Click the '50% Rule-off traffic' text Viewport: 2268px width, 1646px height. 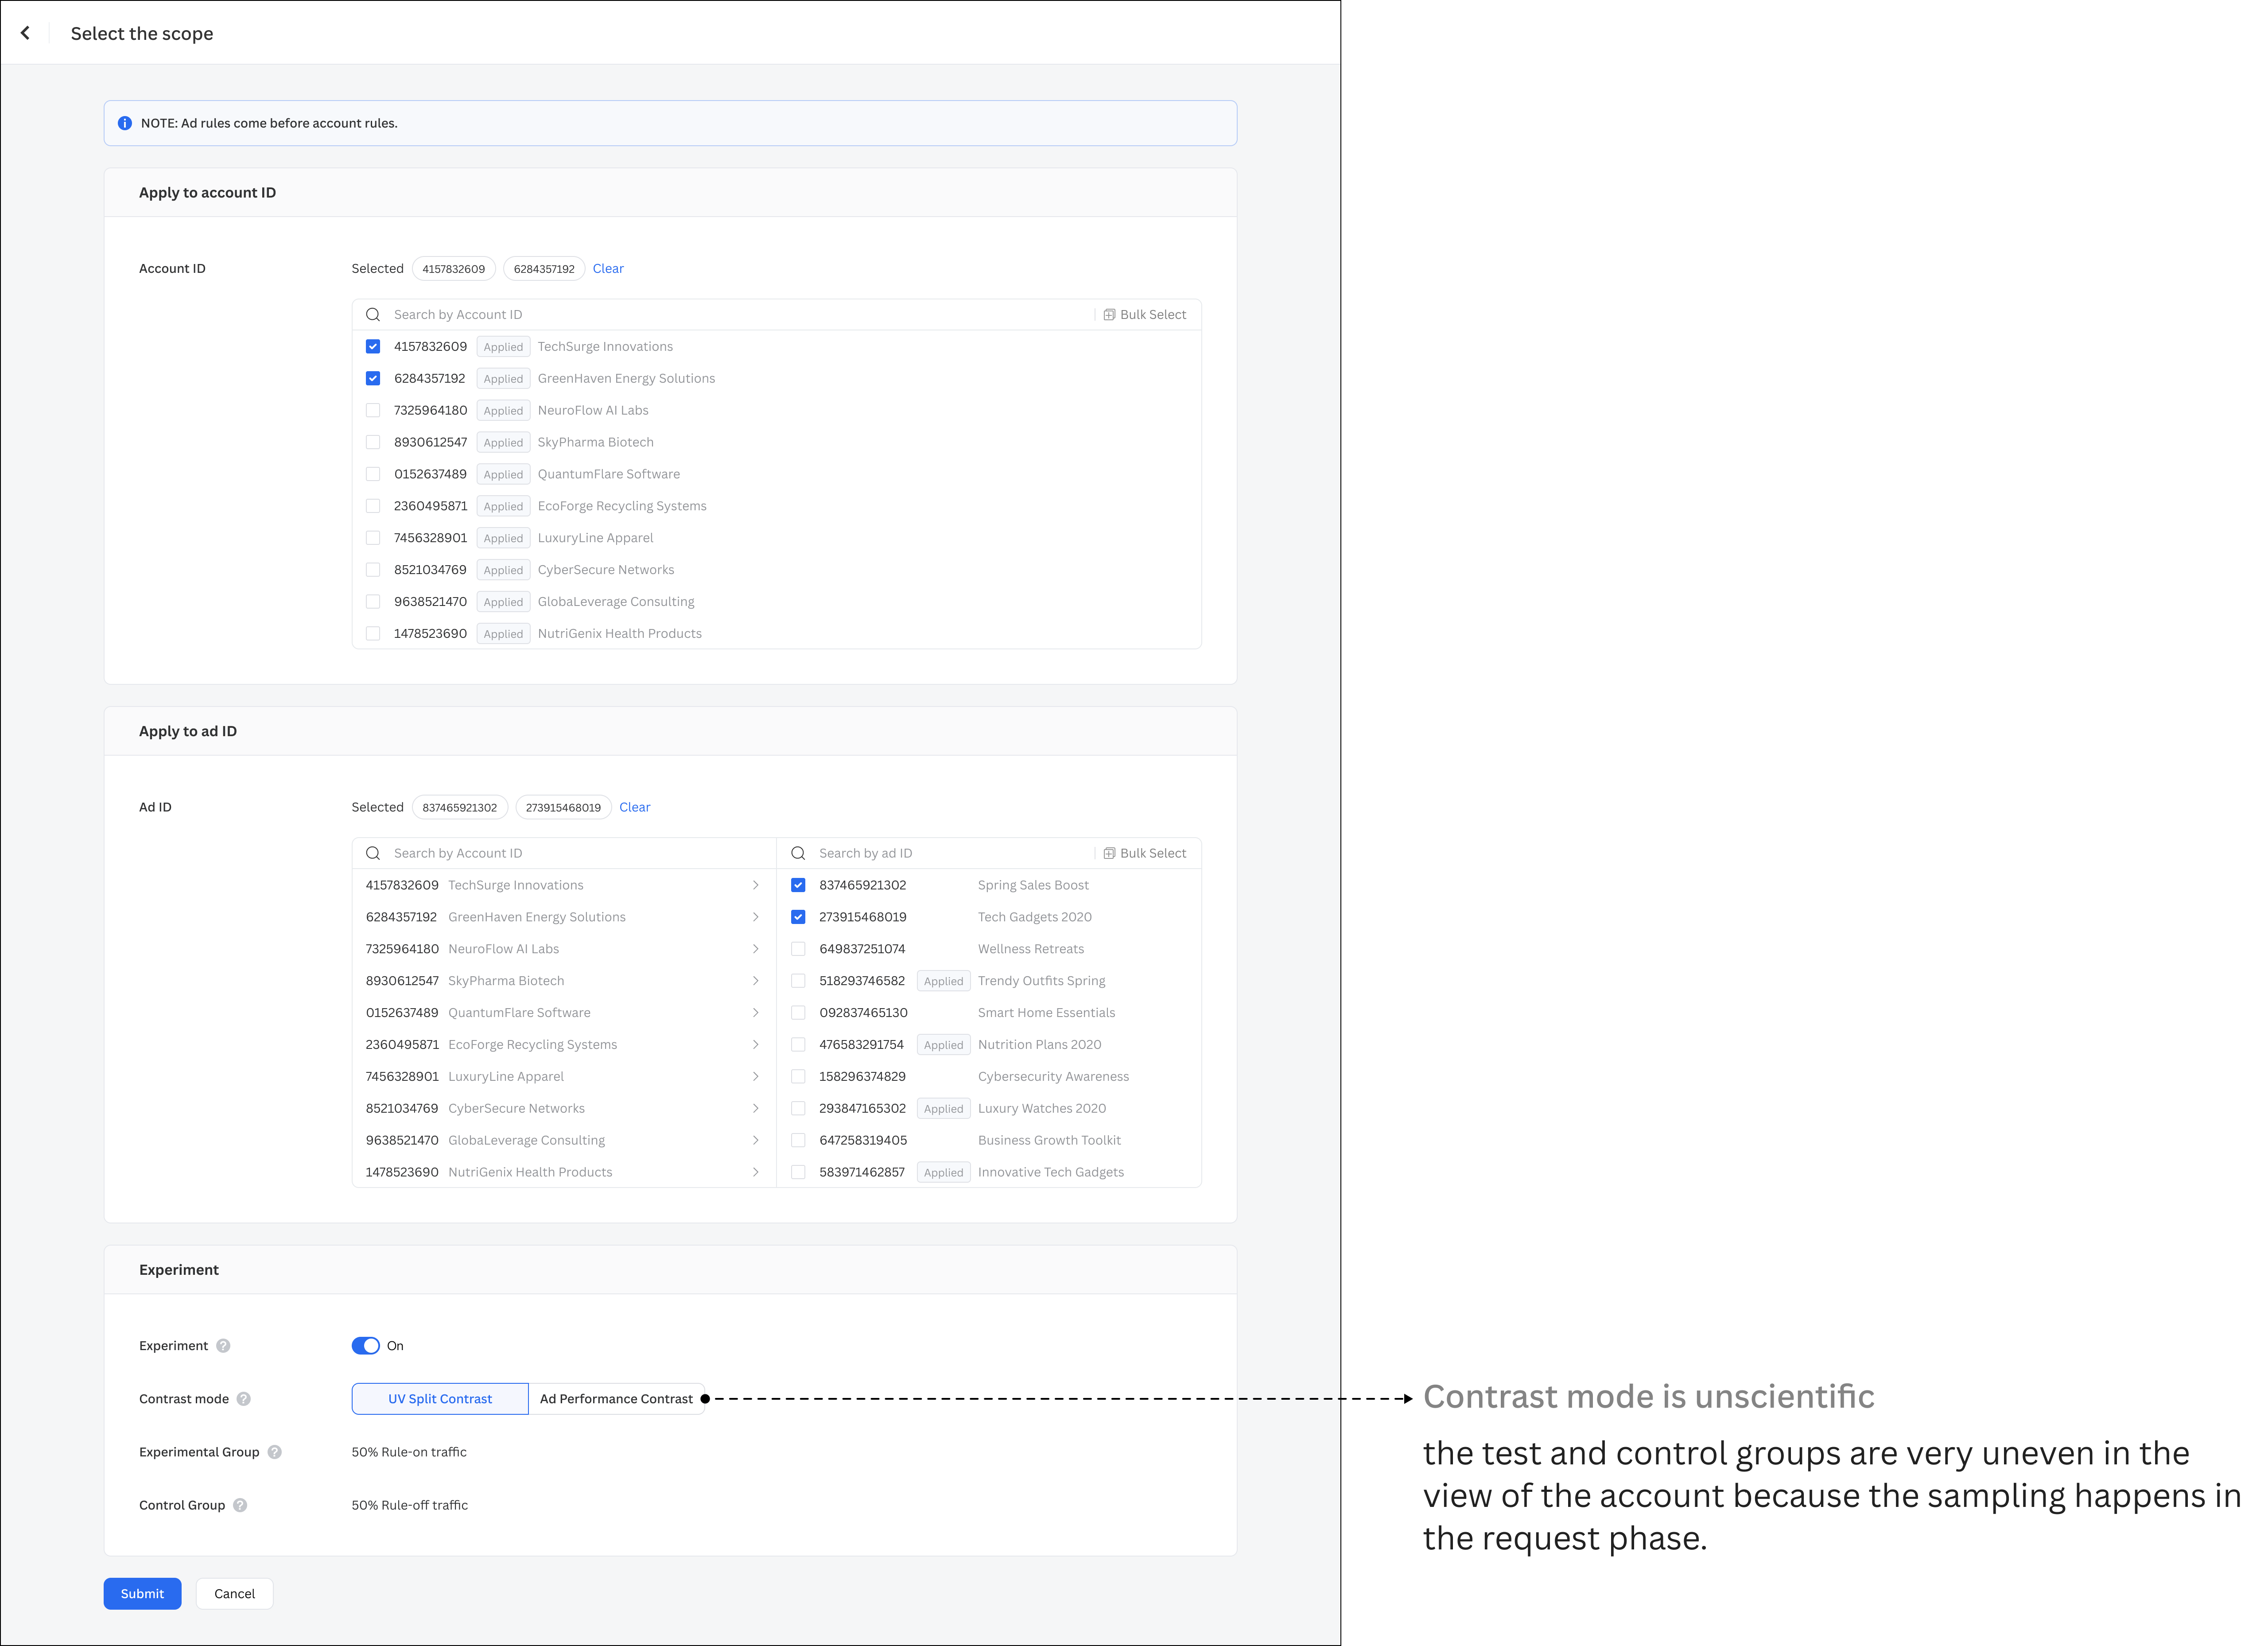409,1505
